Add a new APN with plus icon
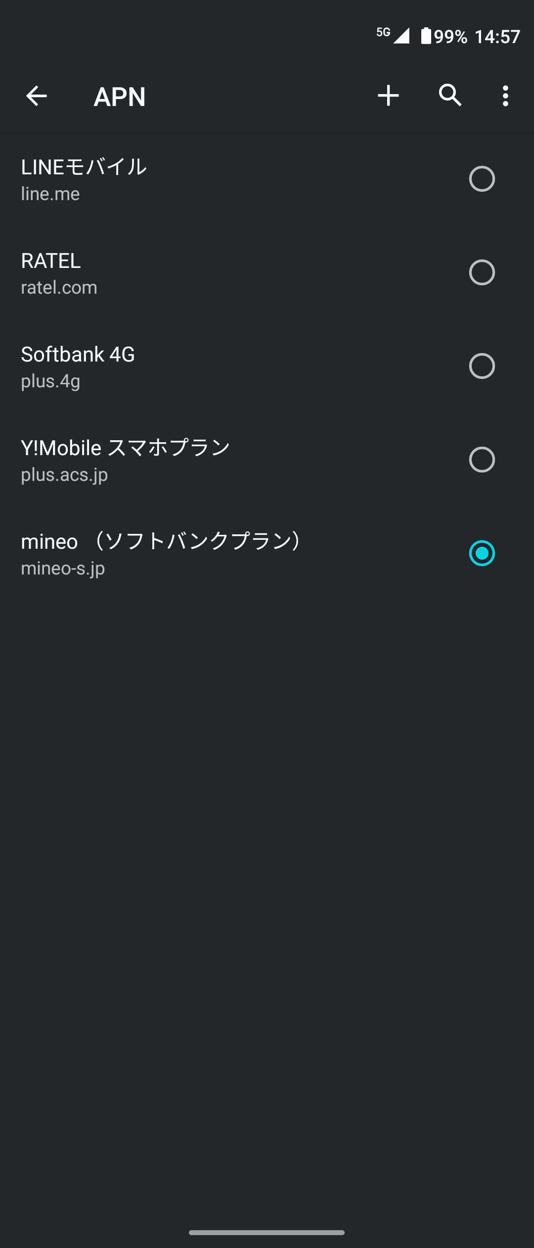 point(388,96)
